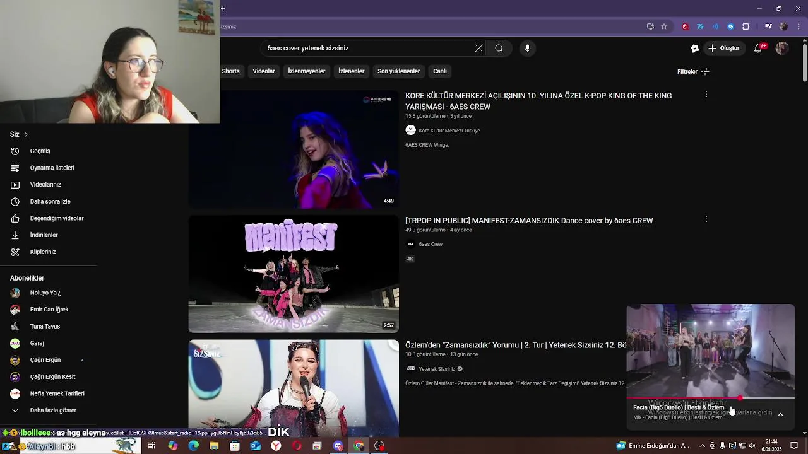This screenshot has width=808, height=454.
Task: Open File Explorer from the taskbar
Action: [x=214, y=446]
